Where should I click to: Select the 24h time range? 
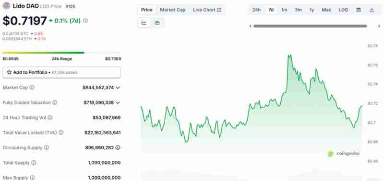pos(256,10)
